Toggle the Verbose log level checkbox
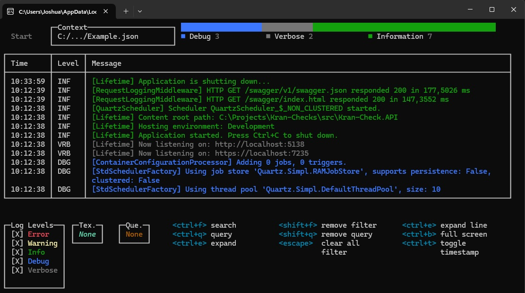 [x=17, y=270]
